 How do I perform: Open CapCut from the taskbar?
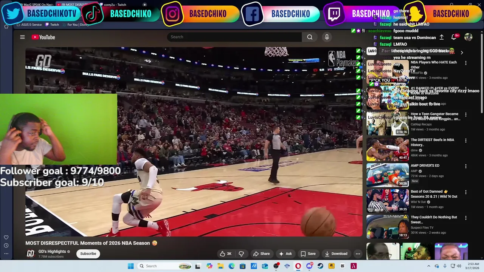click(343, 266)
